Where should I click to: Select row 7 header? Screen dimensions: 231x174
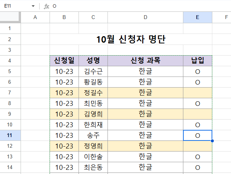(x=10, y=93)
